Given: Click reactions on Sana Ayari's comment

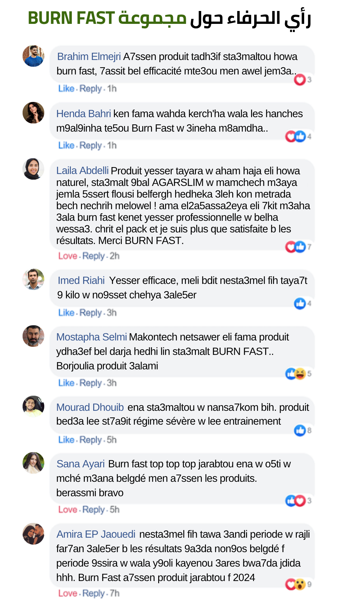Looking at the screenshot, I should [298, 500].
